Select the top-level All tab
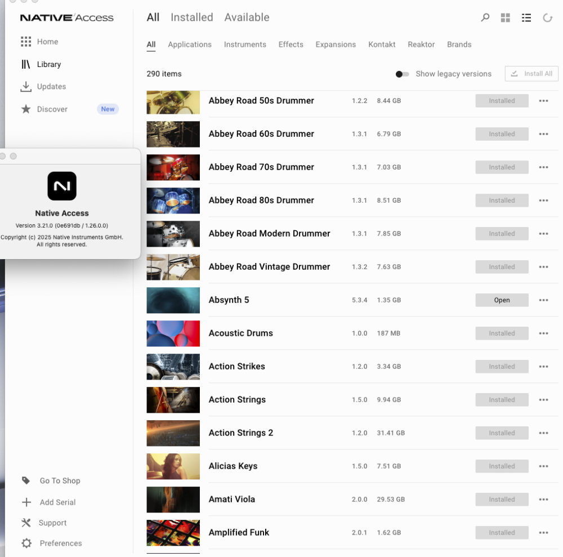This screenshot has width=563, height=557. [153, 17]
